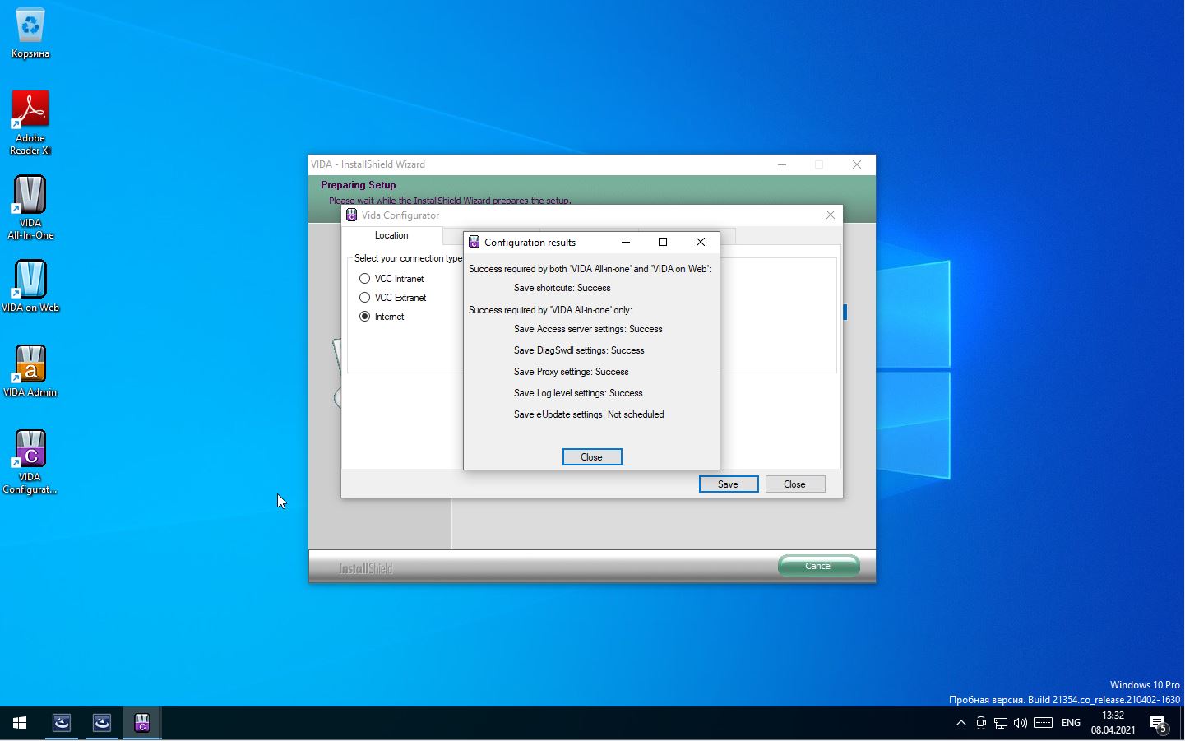Screen dimensions: 1185x741
Task: Select the VCC Intranet radio button
Action: click(x=364, y=279)
